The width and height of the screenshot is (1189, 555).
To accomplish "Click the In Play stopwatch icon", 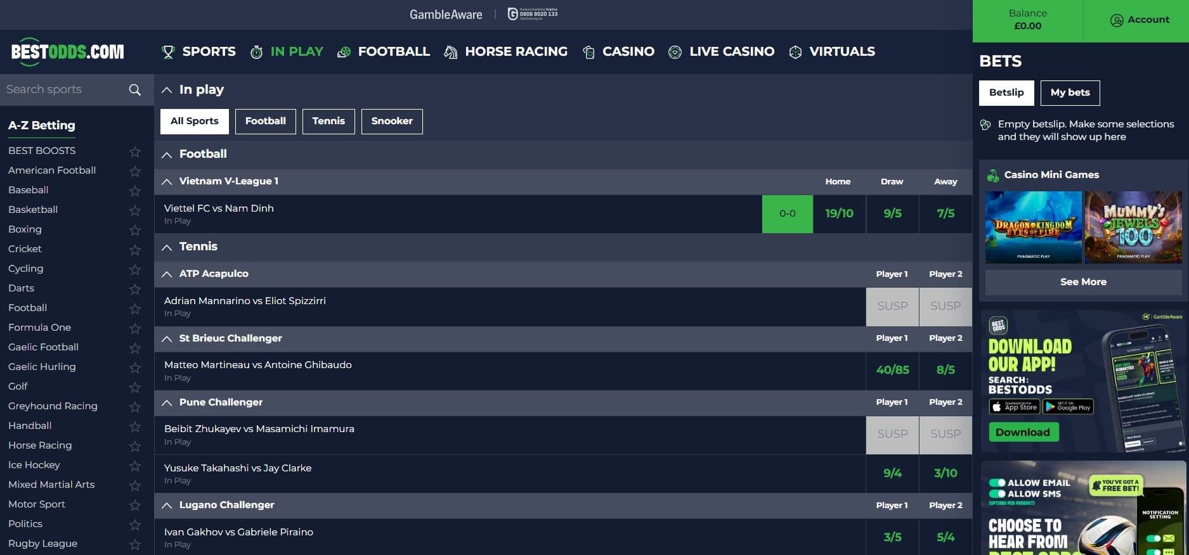I will point(256,52).
